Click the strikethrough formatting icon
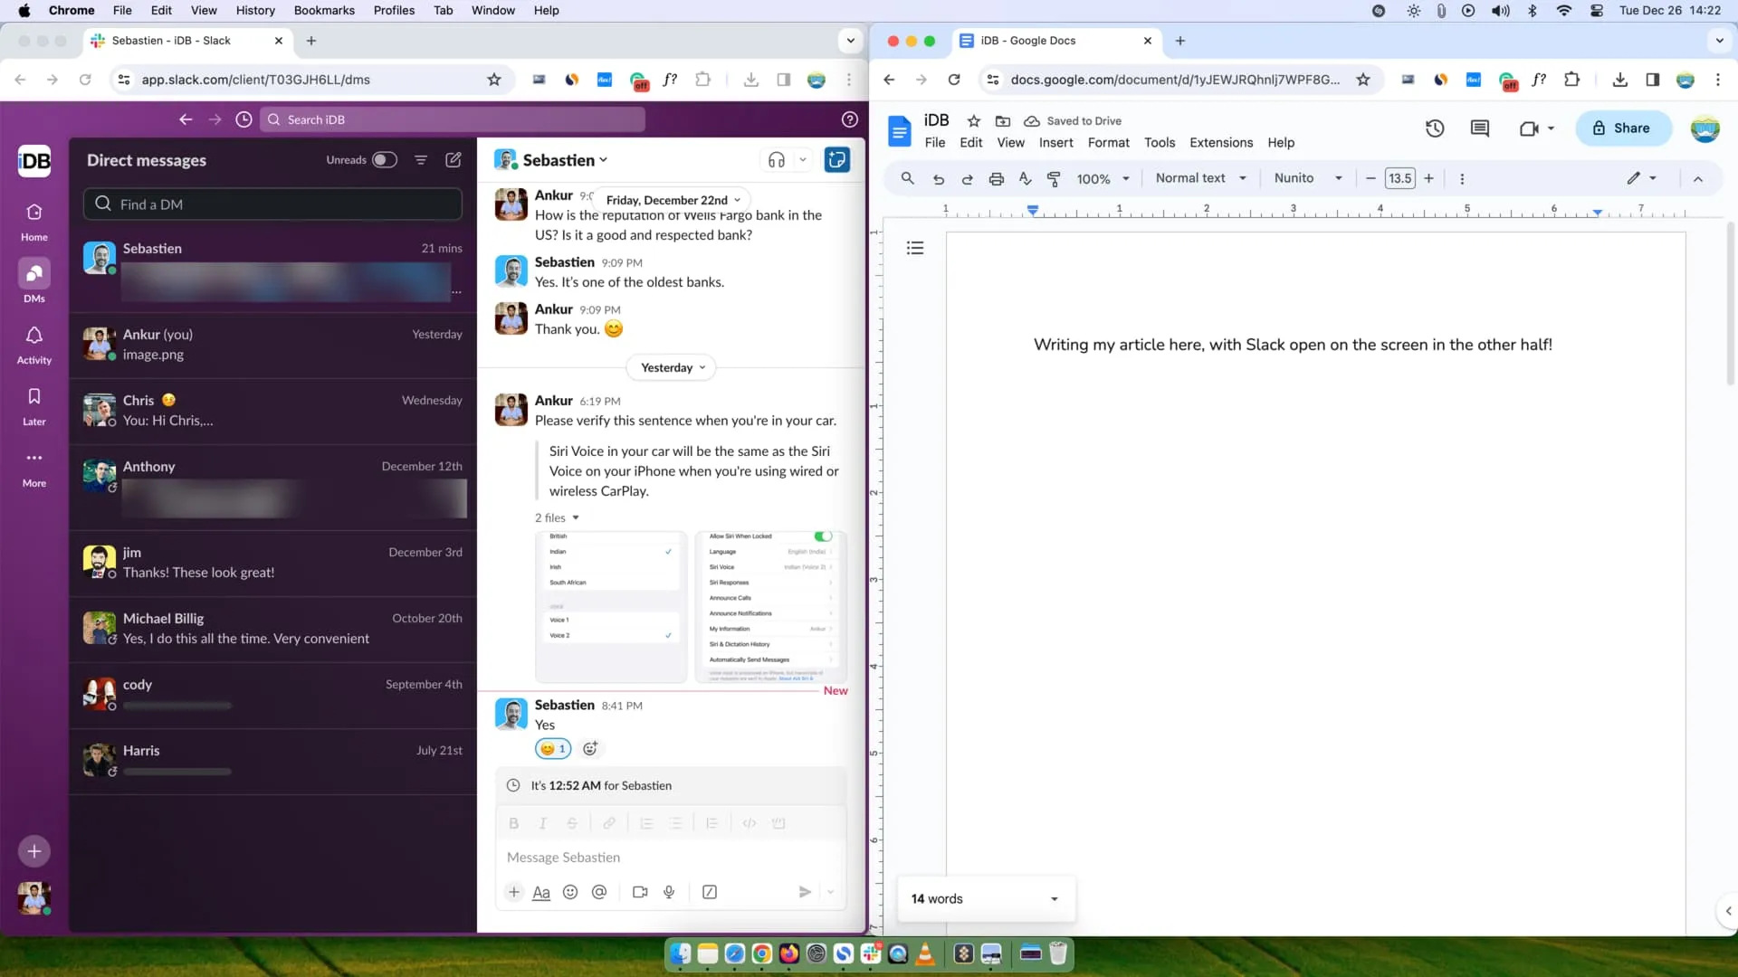1738x977 pixels. [572, 823]
